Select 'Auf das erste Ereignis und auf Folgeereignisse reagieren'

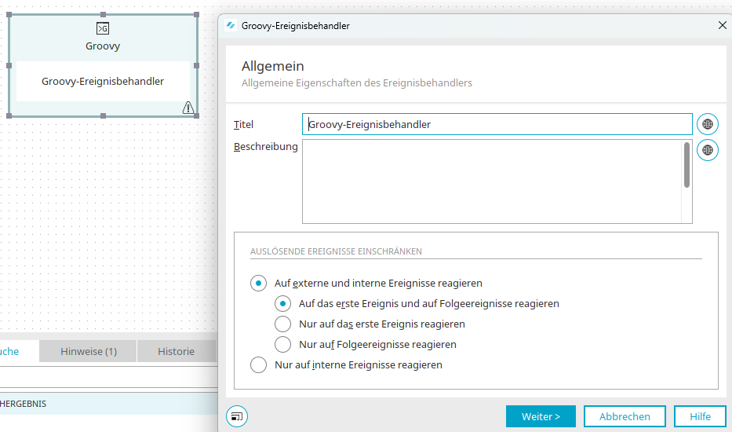283,304
